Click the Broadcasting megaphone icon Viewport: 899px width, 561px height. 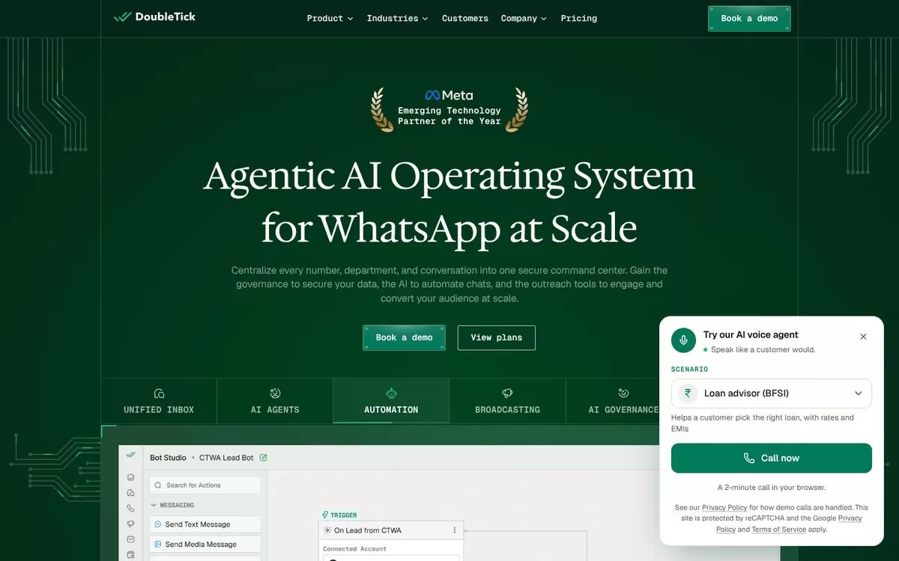pos(507,393)
